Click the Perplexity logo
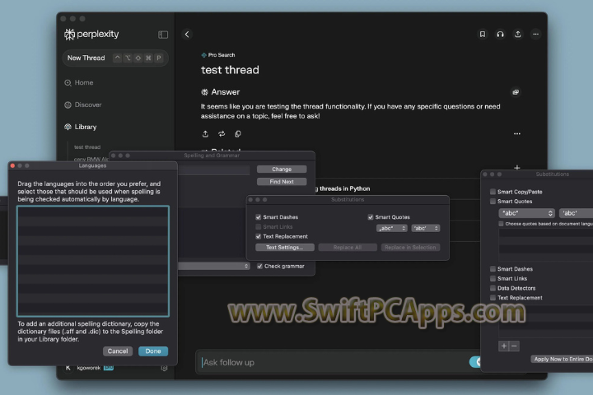This screenshot has height=395, width=593. pyautogui.click(x=91, y=35)
